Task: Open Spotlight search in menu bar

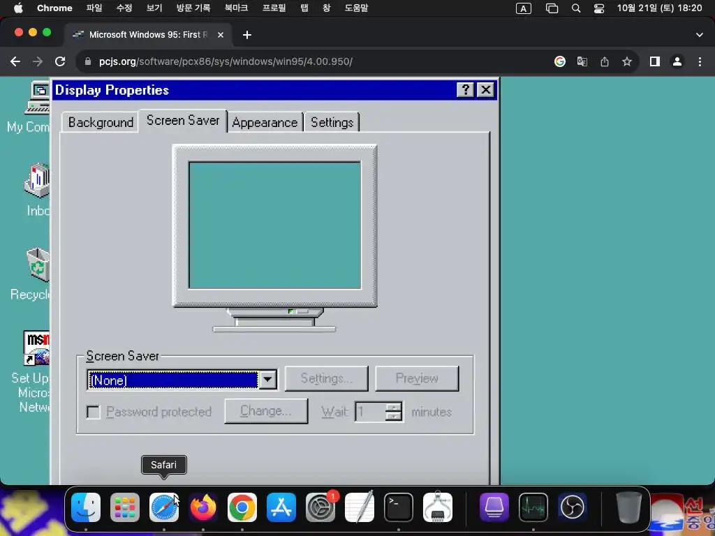Action: (576, 8)
